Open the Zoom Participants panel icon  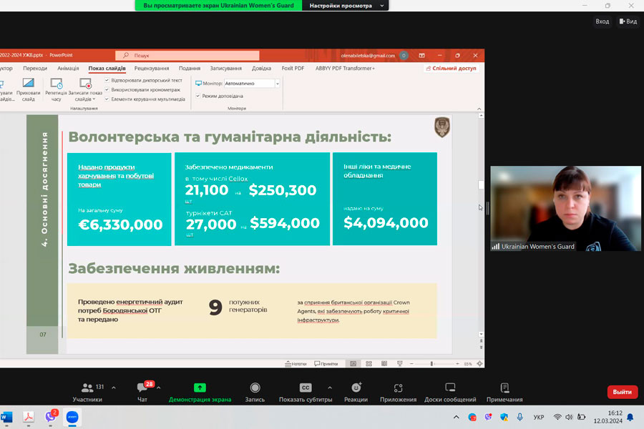click(87, 388)
